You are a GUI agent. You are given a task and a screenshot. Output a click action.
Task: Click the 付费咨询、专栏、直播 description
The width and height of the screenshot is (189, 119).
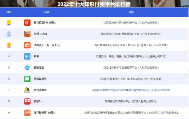coord(131,56)
